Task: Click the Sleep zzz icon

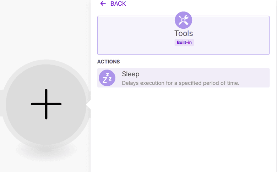Action: pos(107,78)
